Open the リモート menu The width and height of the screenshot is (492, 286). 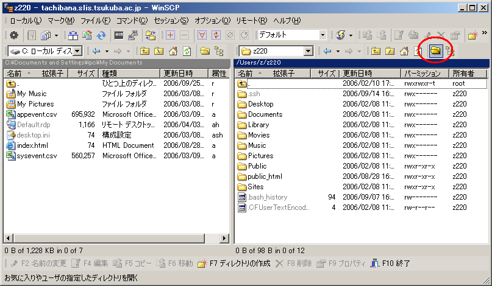[x=252, y=21]
